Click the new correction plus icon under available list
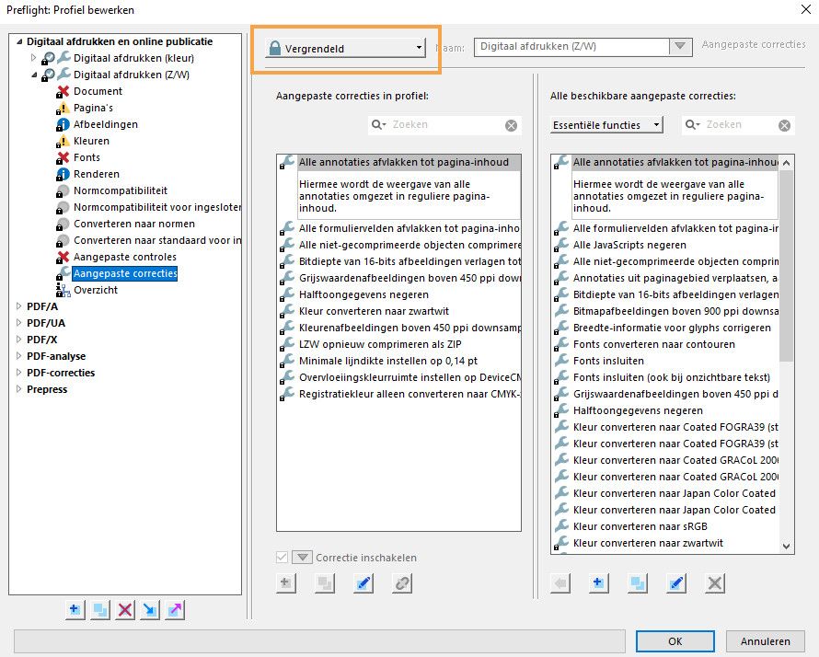 coord(598,582)
